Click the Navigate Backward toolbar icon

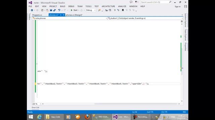pos(32,10)
